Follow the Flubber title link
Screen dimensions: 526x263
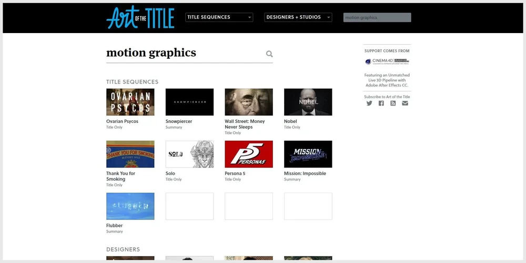pos(114,226)
